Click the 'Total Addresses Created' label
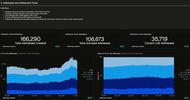Screen dimensions: 190x100 tap(30, 43)
